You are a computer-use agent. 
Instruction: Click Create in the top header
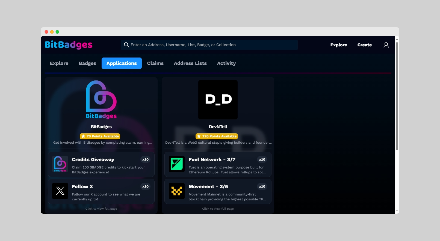365,45
